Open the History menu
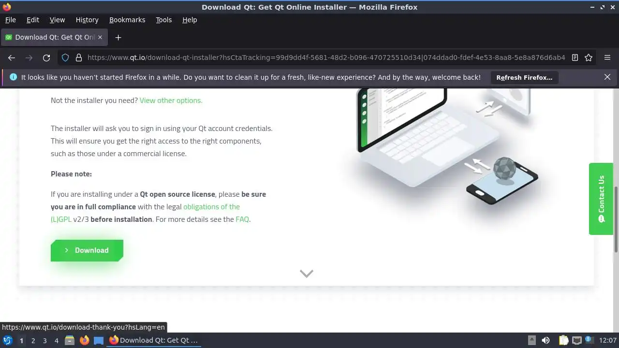 pos(87,20)
